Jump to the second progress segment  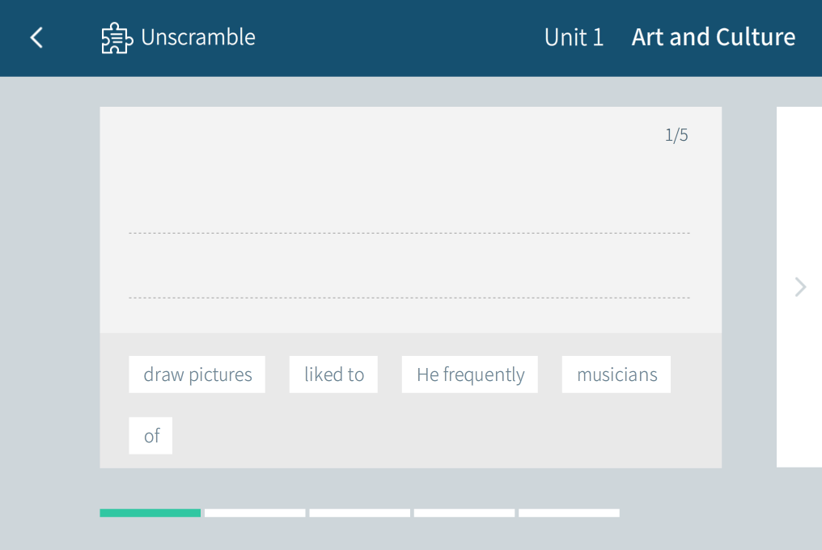click(x=255, y=513)
